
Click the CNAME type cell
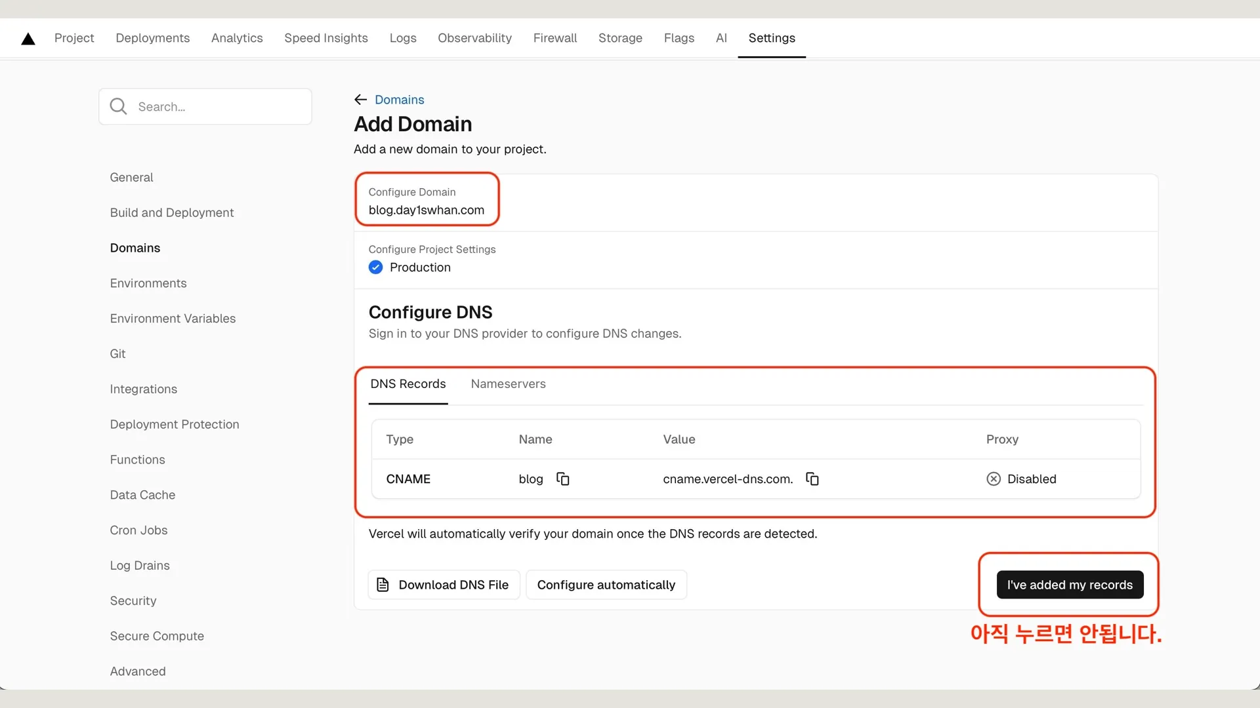(x=408, y=479)
